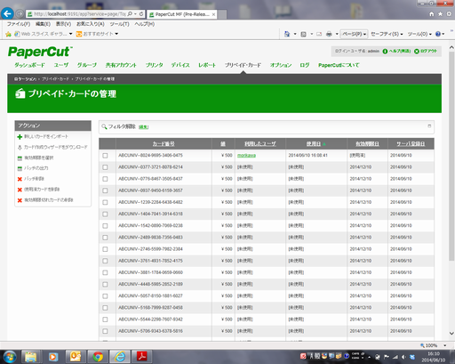Image resolution: width=455 pixels, height=364 pixels.
Task: Open the 編集(E) menu
Action: pos(43,24)
